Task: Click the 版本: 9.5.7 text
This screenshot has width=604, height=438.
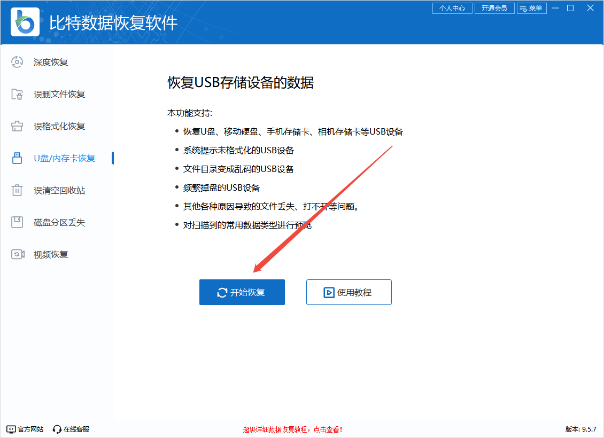Action: tap(580, 429)
